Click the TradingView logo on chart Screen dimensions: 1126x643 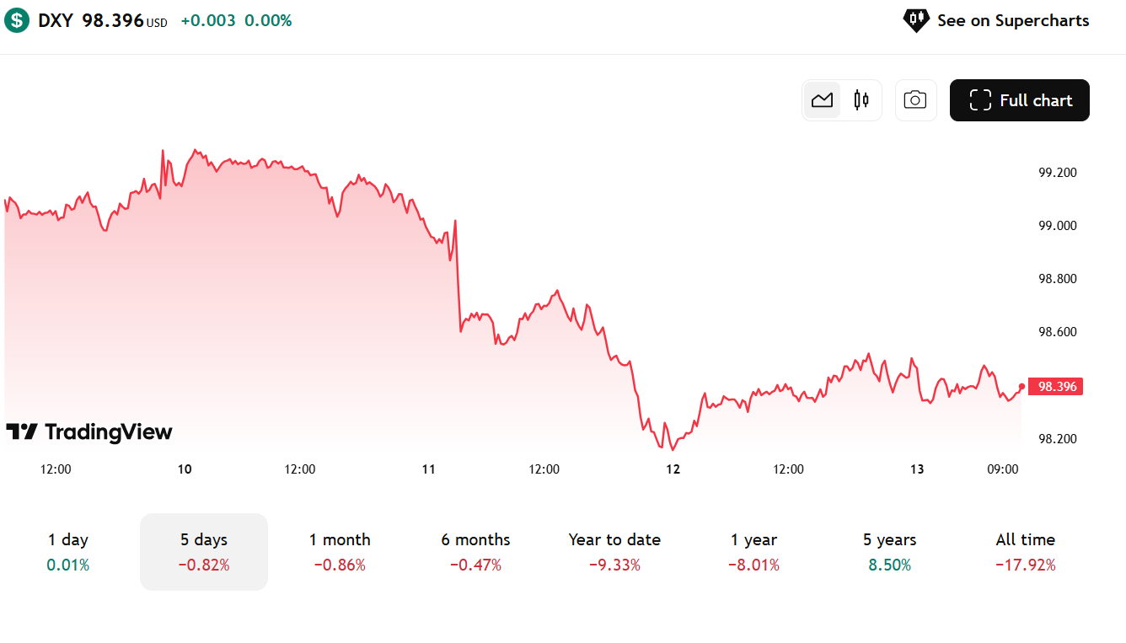tap(89, 432)
